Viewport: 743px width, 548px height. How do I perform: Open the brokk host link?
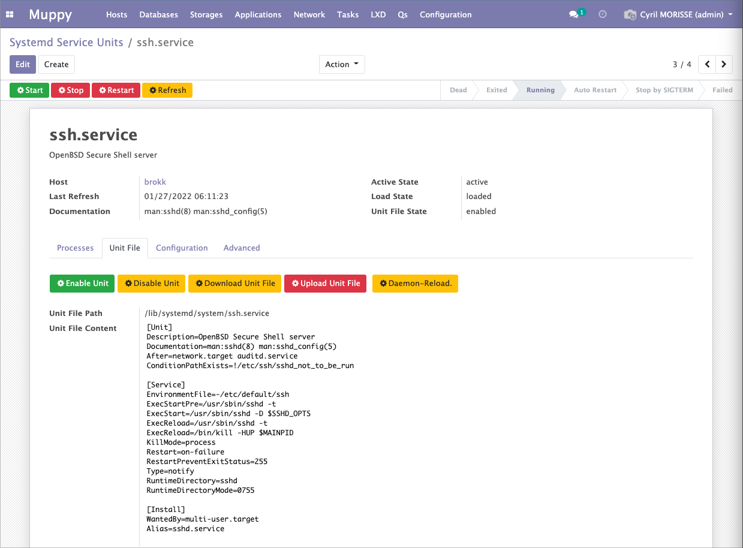(x=155, y=182)
